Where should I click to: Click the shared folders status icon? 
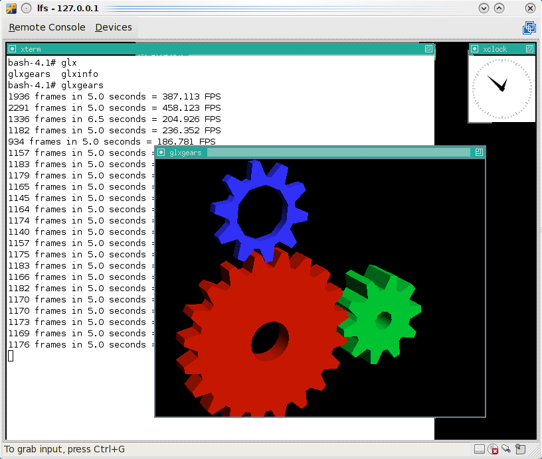click(519, 450)
